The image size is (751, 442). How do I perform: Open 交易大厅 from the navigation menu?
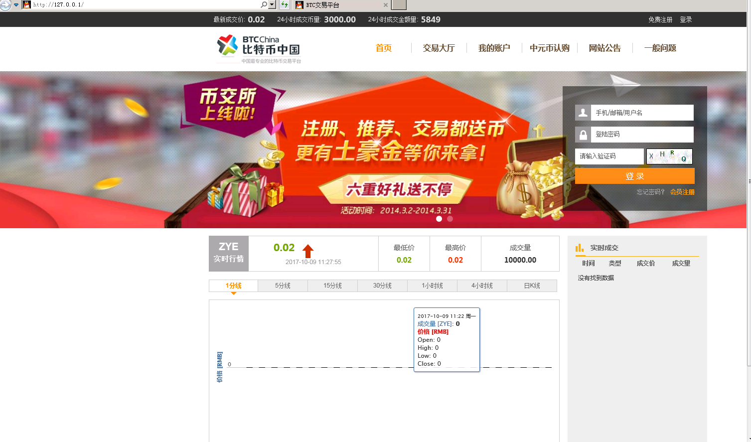point(439,48)
